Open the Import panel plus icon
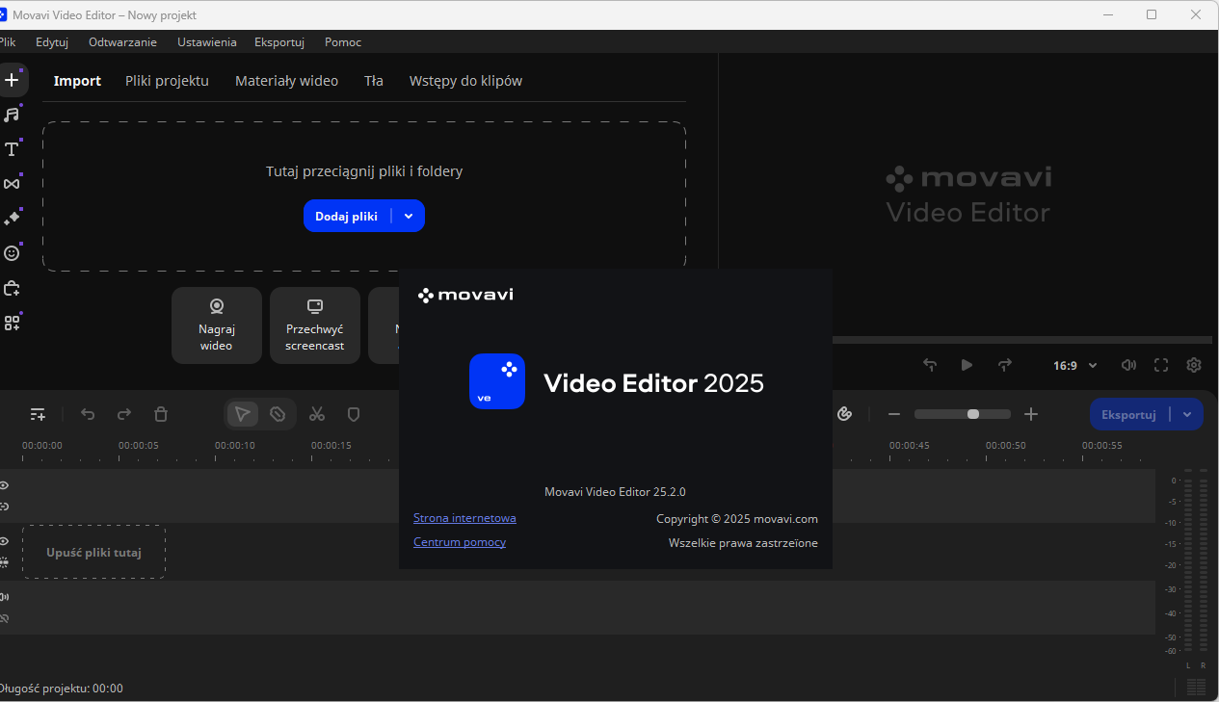This screenshot has width=1219, height=702. pos(12,80)
